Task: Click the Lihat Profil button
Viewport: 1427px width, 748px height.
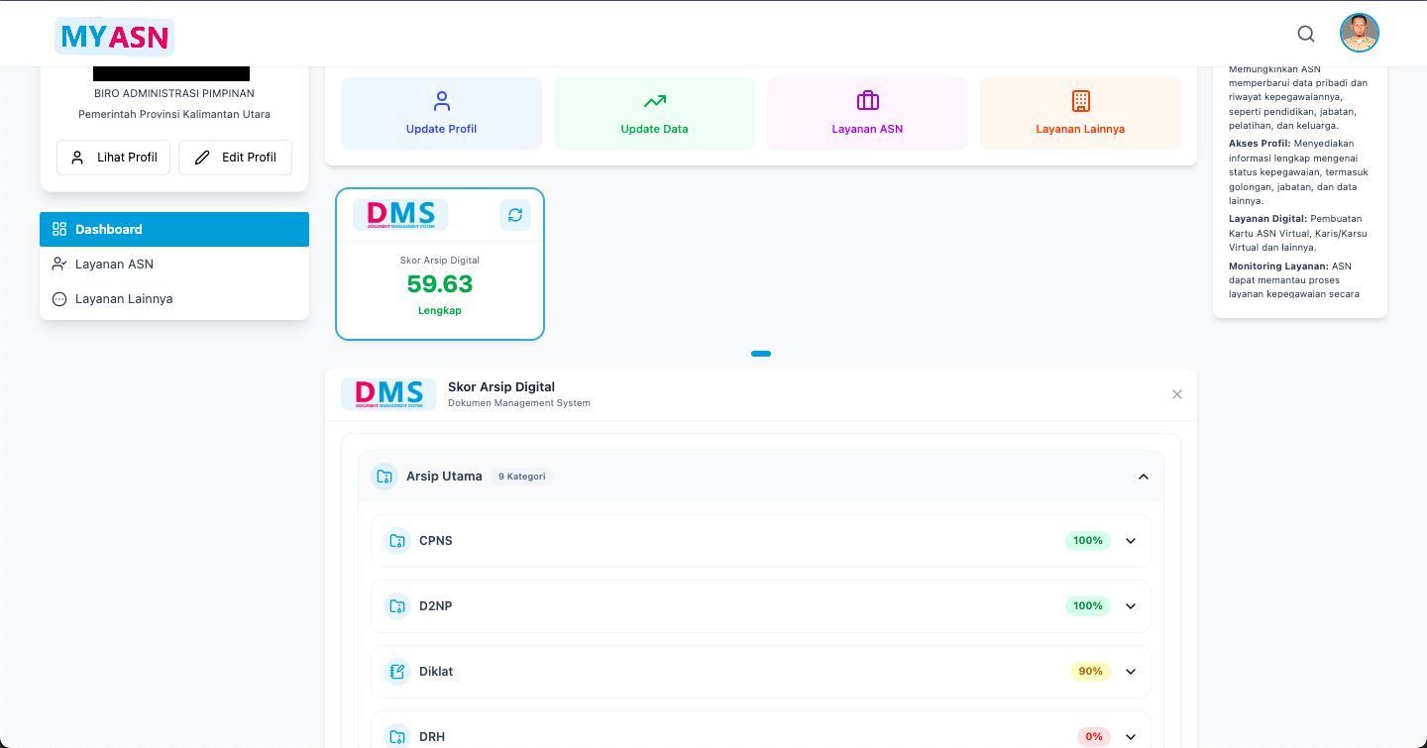Action: (114, 158)
